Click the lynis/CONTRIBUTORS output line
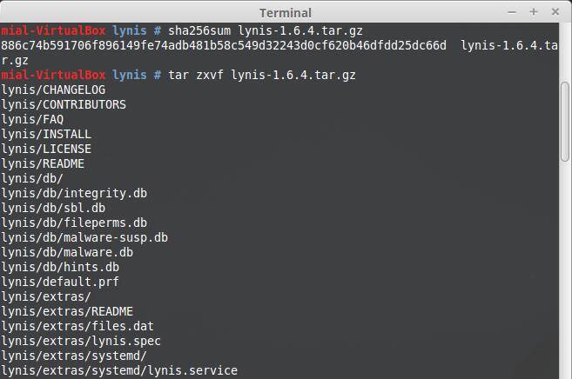The image size is (572, 379). [64, 104]
